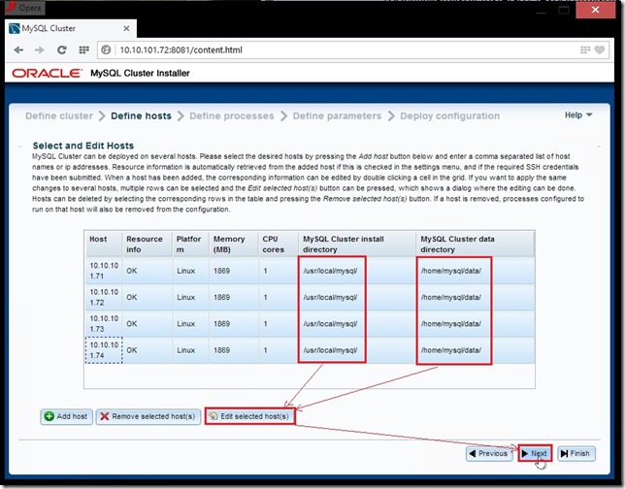Click the grid icon beside the heart
The width and height of the screenshot is (625, 489).
point(585,49)
